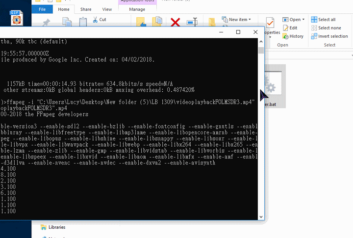
Task: Click History in the Open group
Action: (x=293, y=36)
